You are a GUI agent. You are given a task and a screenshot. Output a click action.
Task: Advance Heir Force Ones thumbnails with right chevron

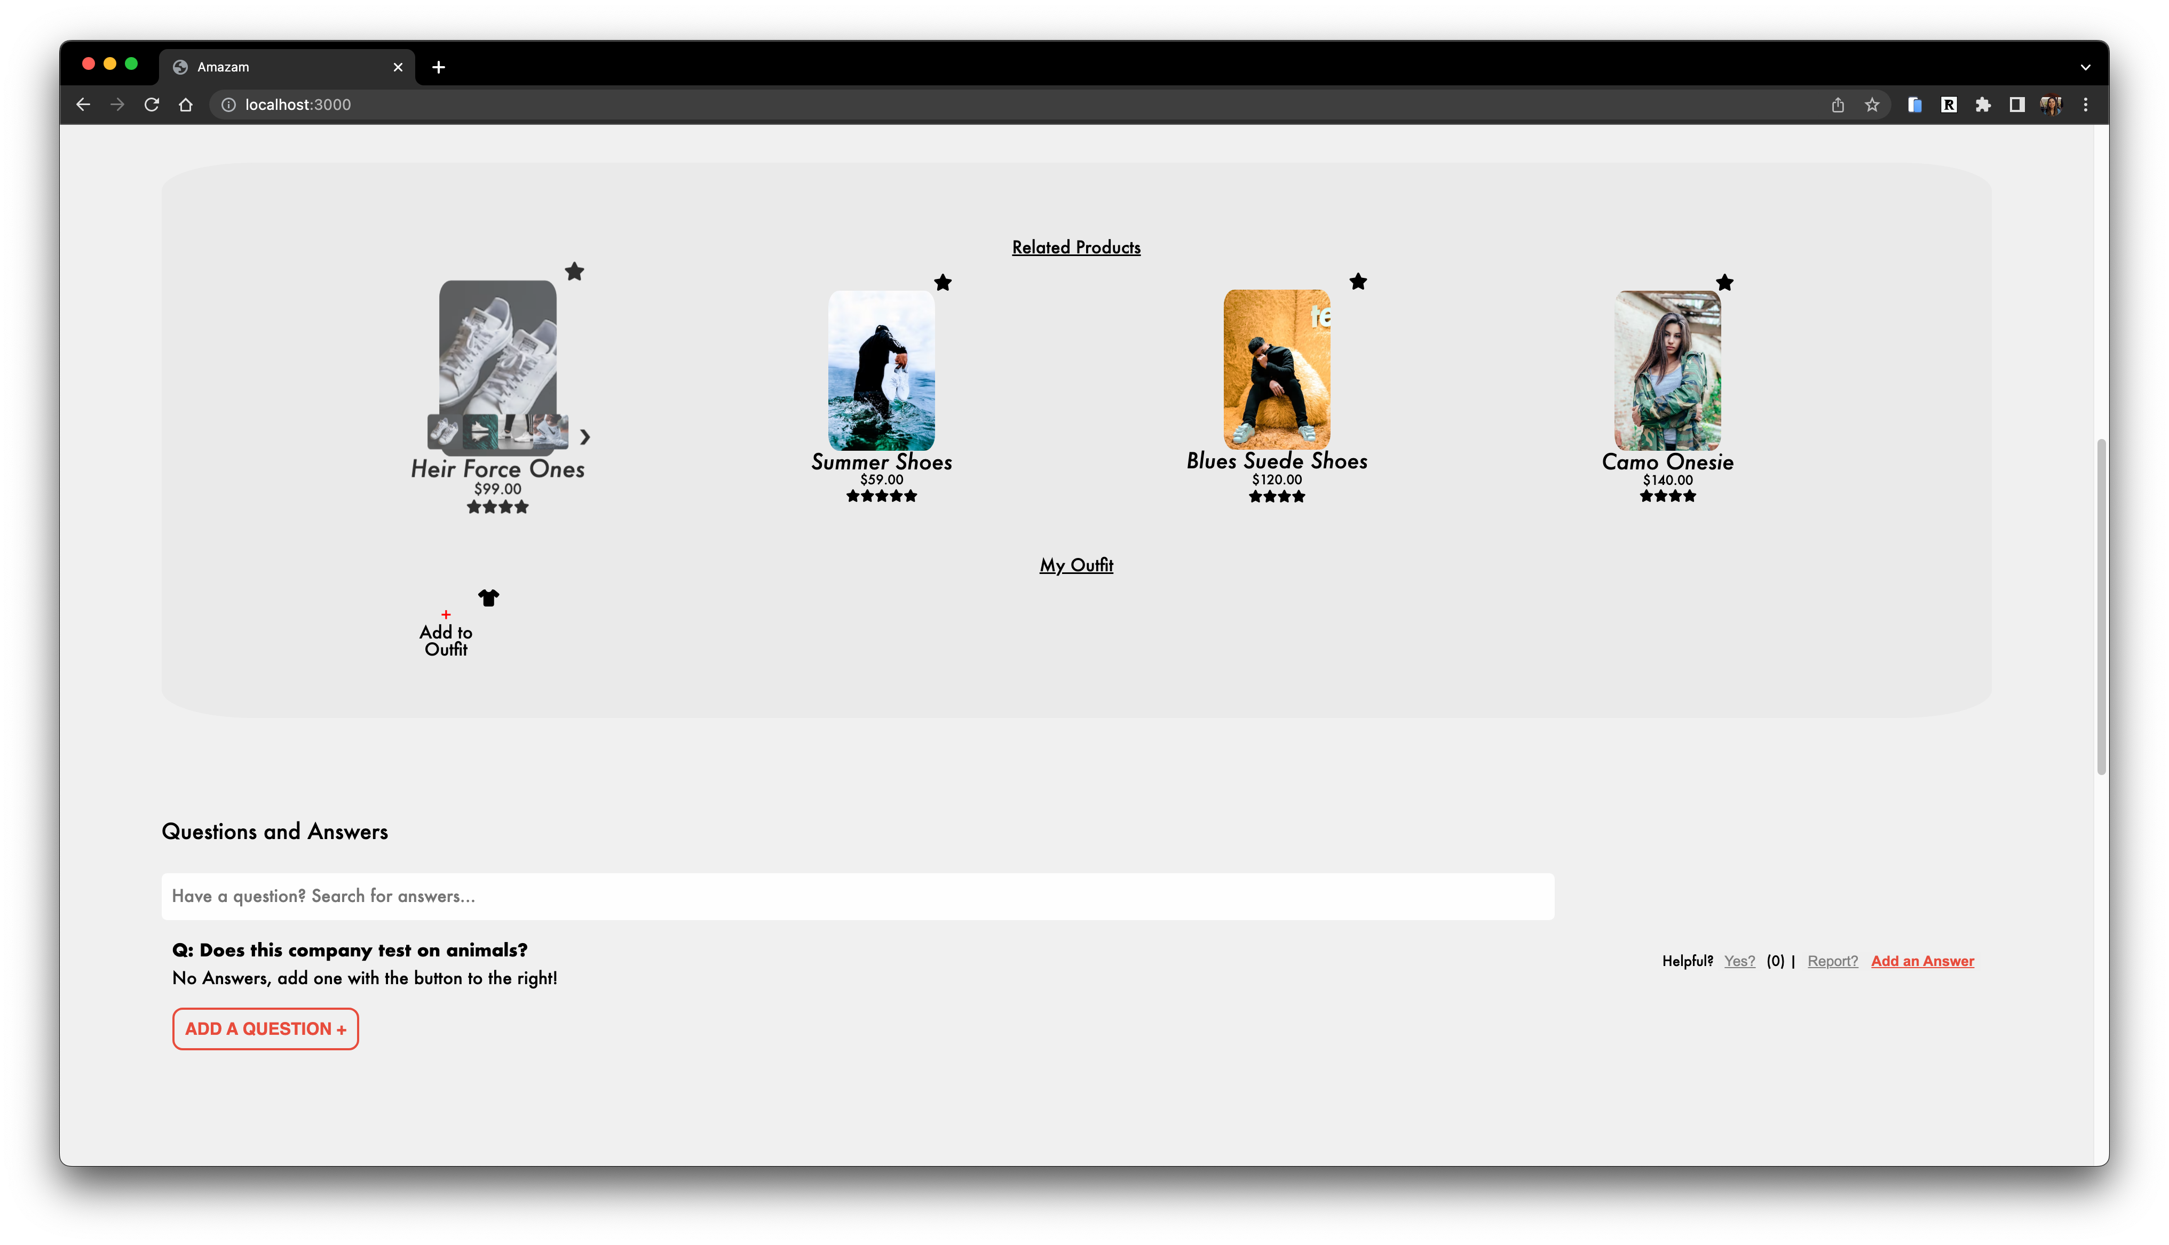coord(585,437)
